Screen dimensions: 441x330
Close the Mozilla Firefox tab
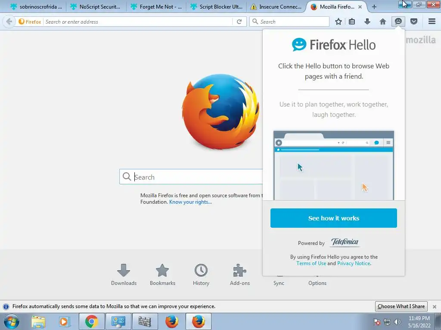tap(360, 7)
